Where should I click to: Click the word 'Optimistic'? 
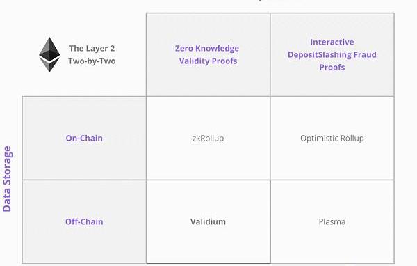pos(319,139)
